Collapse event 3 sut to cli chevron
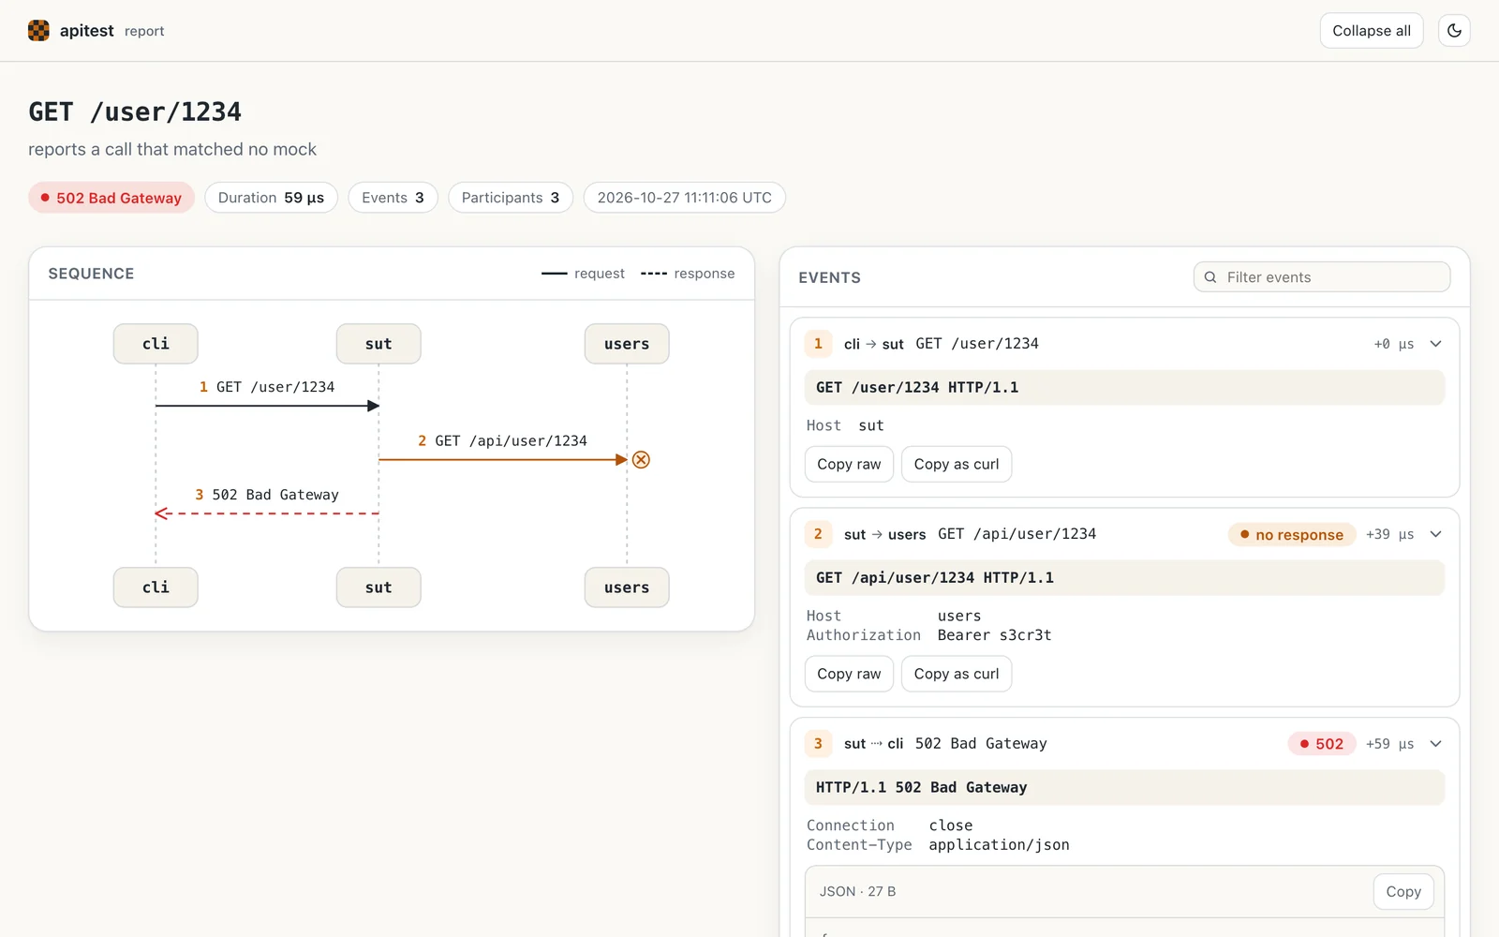Viewport: 1499px width, 937px height. pos(1435,744)
